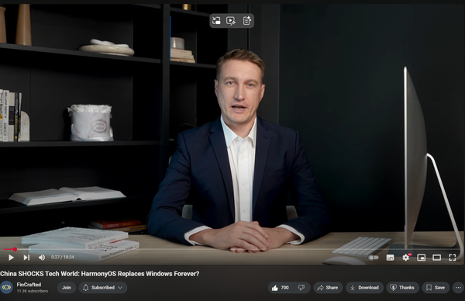Click the notes overlay icon
This screenshot has height=301, width=465.
coord(246,20)
